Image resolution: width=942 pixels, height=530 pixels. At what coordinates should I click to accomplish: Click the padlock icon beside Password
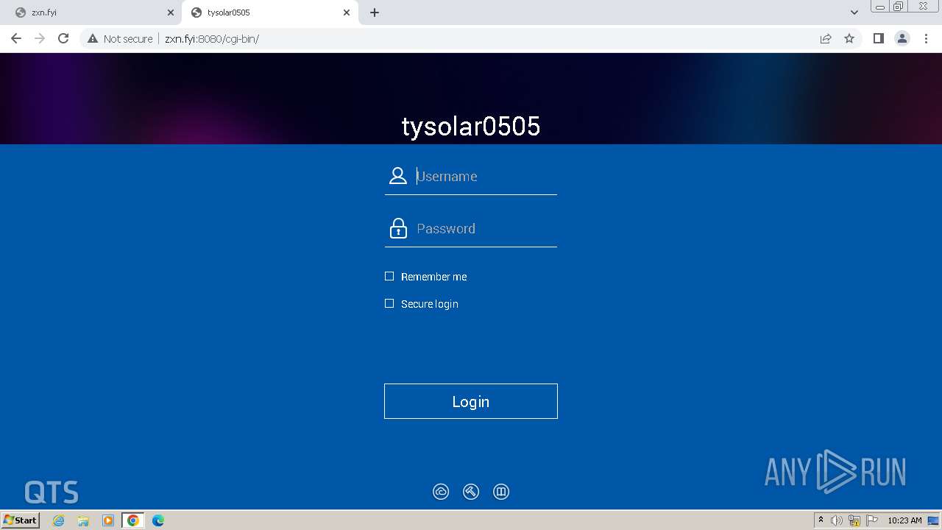click(398, 228)
